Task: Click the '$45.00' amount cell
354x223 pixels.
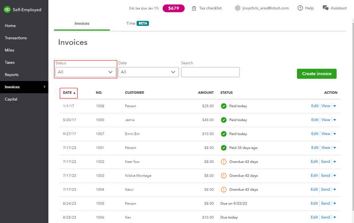Action: tap(208, 120)
